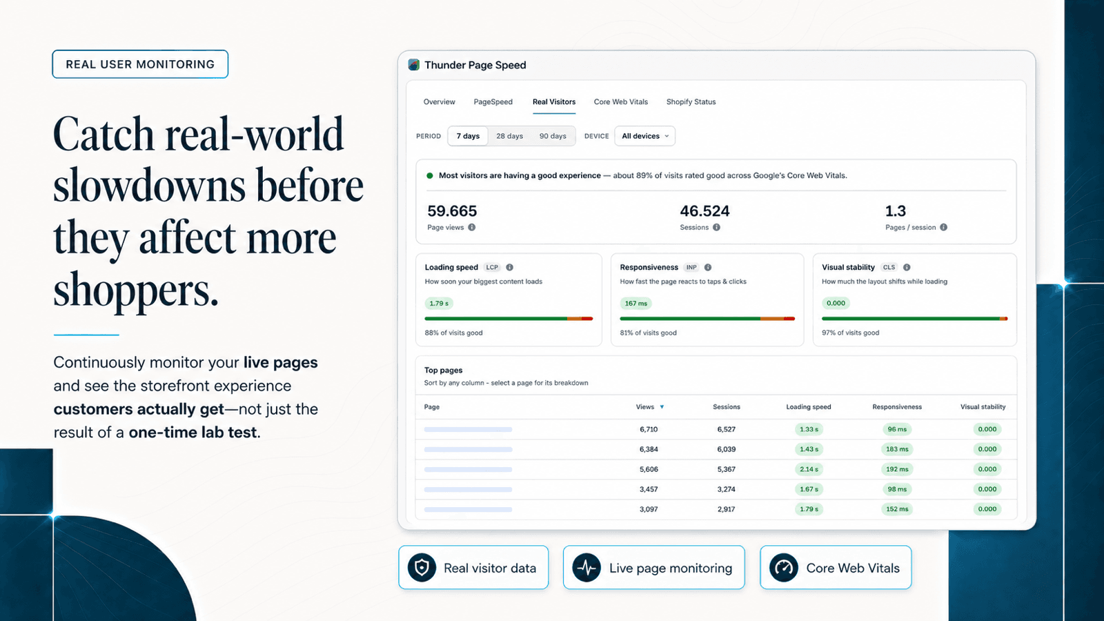This screenshot has height=621, width=1104.
Task: Choose the 90 days period
Action: click(553, 136)
